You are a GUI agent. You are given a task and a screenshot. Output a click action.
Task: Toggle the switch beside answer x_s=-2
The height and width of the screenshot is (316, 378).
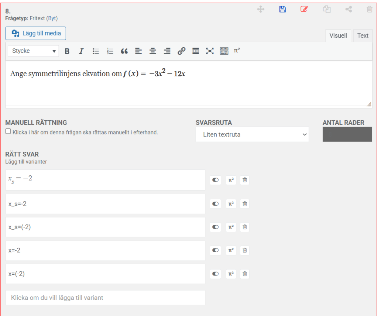[x=215, y=204]
